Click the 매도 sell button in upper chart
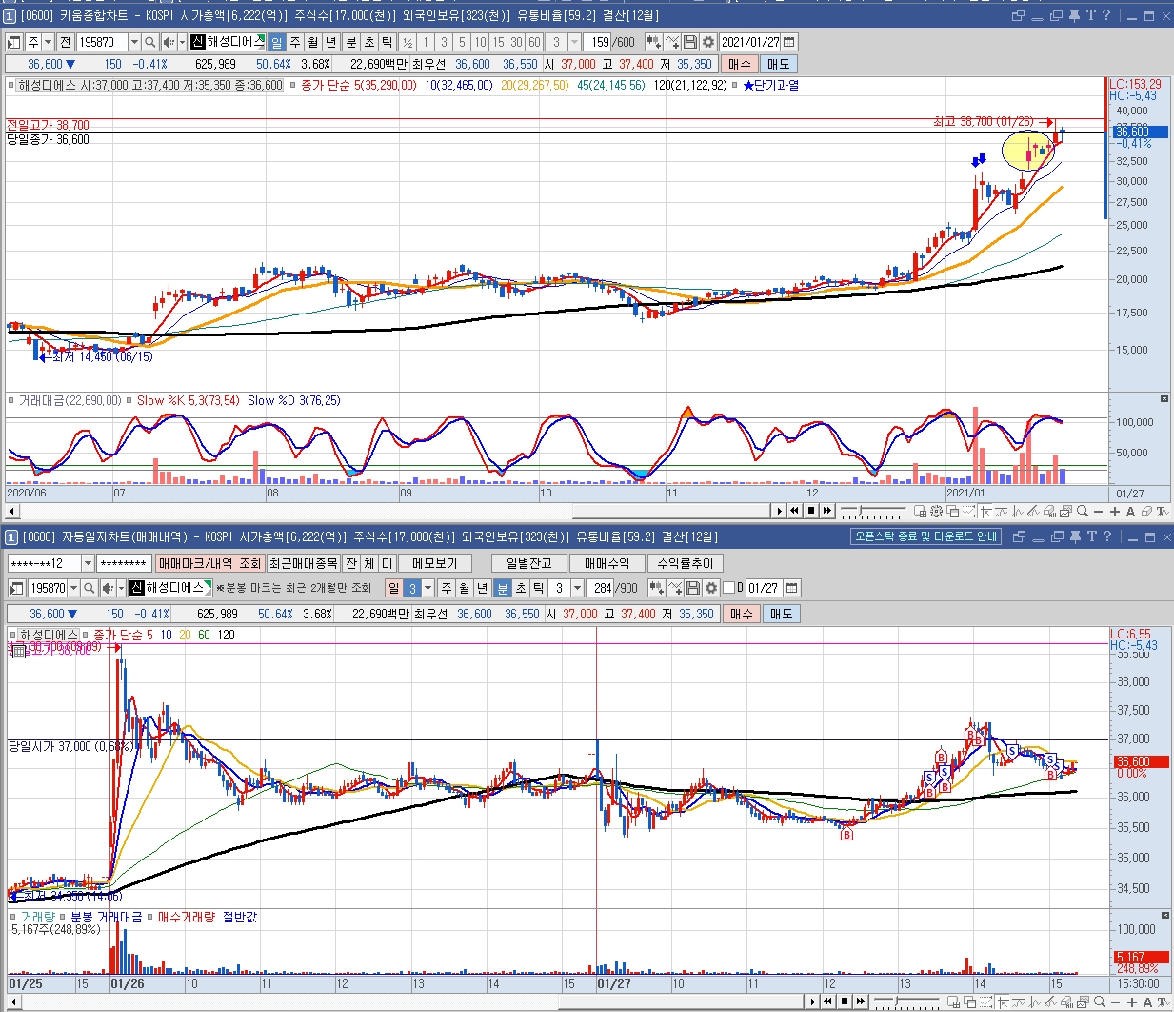Image resolution: width=1174 pixels, height=1012 pixels. [x=779, y=65]
